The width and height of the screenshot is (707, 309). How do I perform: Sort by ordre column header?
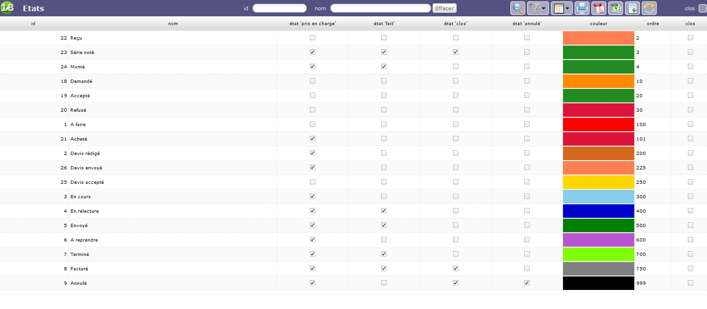653,23
